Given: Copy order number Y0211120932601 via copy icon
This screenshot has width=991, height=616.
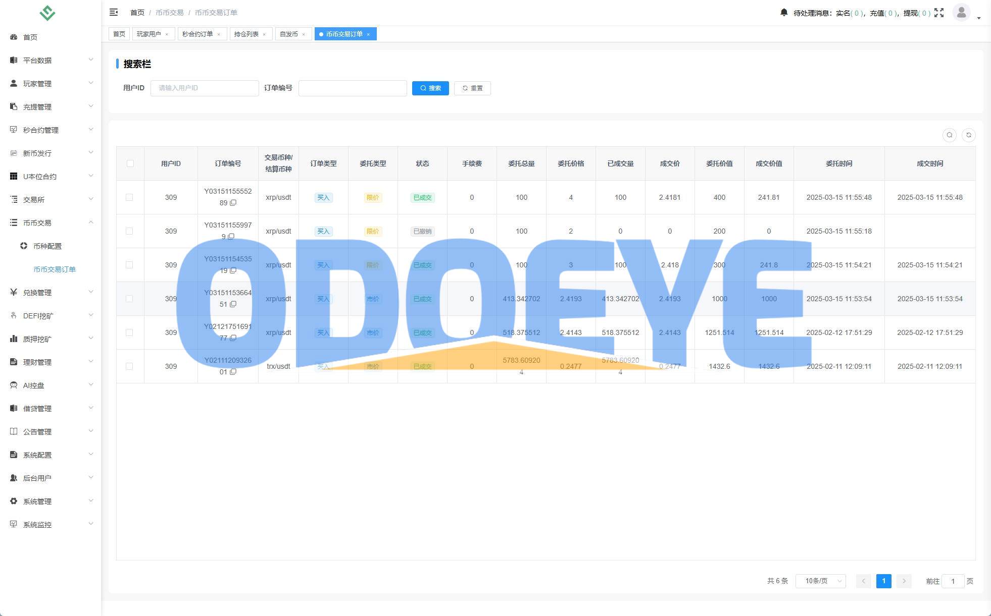Looking at the screenshot, I should 233,372.
